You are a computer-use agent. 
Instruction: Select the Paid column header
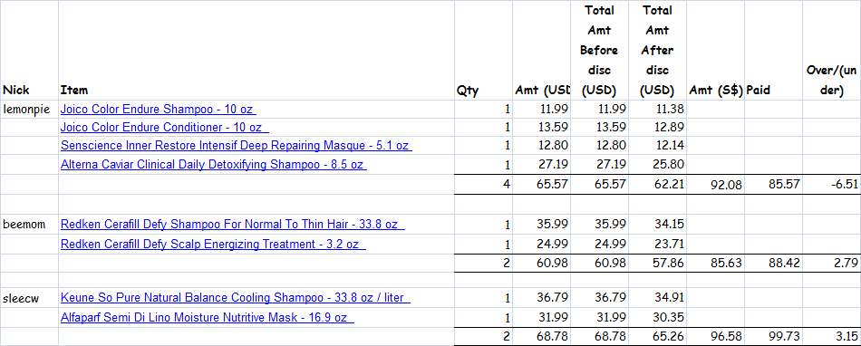coord(773,51)
